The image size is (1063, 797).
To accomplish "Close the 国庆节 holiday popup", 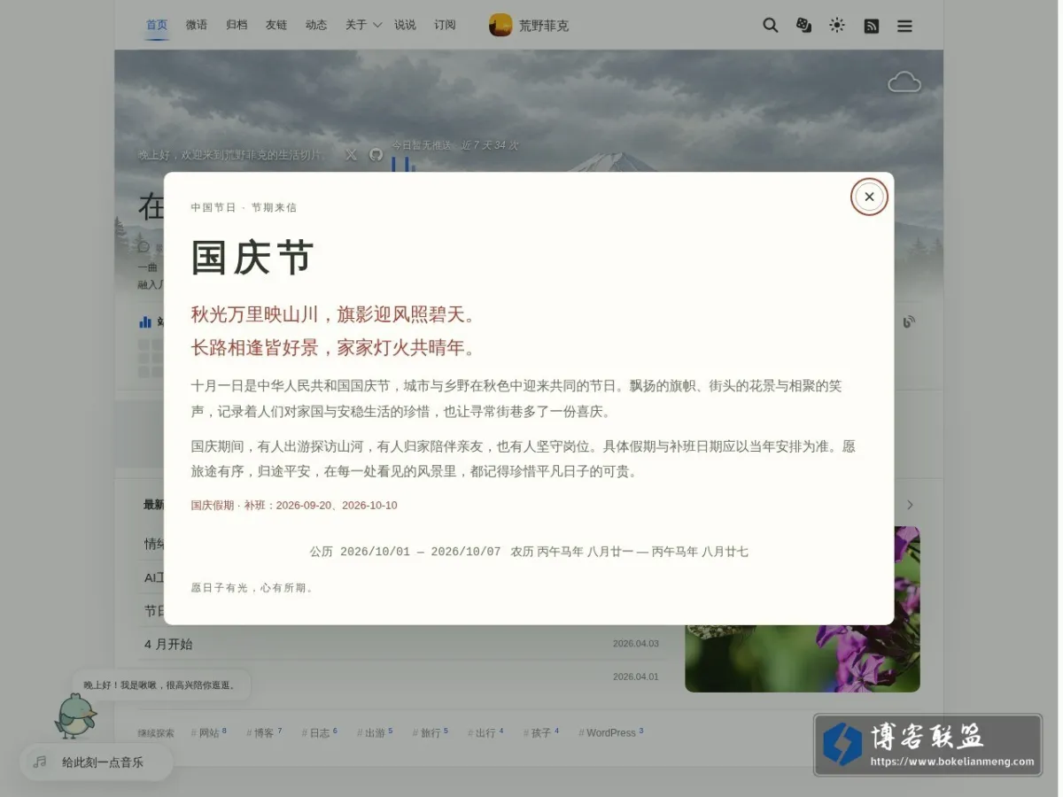I will [x=869, y=197].
